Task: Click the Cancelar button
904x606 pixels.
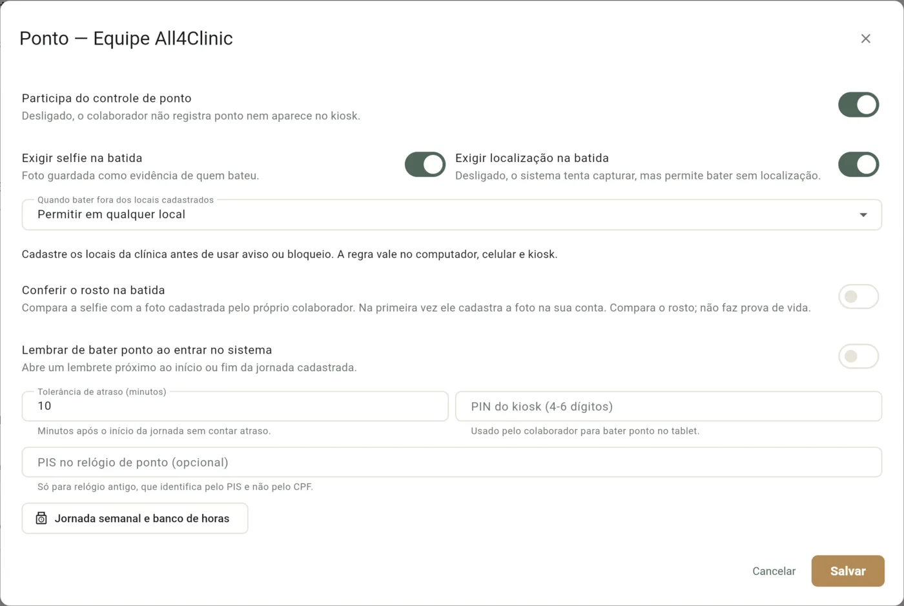Action: tap(774, 571)
